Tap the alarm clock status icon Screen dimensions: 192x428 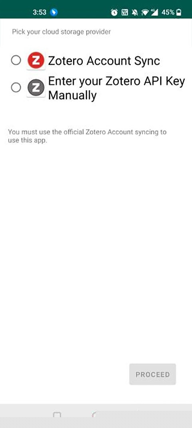[x=114, y=12]
